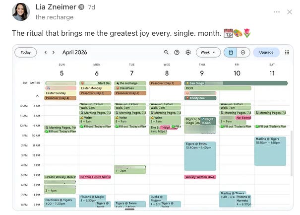Switch to the calendar view toggle
300x215 pixels.
point(231,52)
